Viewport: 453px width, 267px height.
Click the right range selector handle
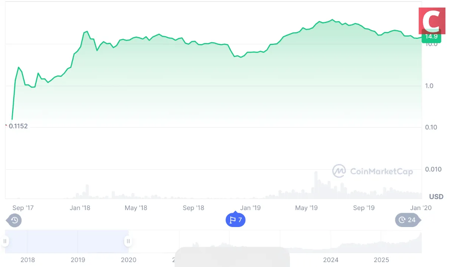[x=128, y=241]
